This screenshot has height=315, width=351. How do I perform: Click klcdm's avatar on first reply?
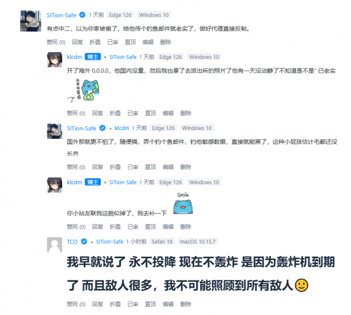coord(55,59)
